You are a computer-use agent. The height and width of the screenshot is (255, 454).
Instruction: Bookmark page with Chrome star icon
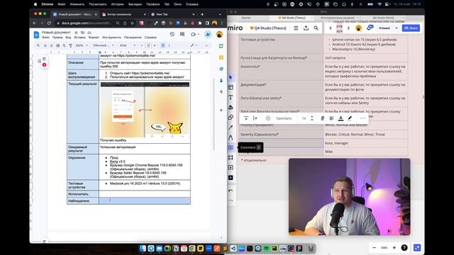[133, 23]
